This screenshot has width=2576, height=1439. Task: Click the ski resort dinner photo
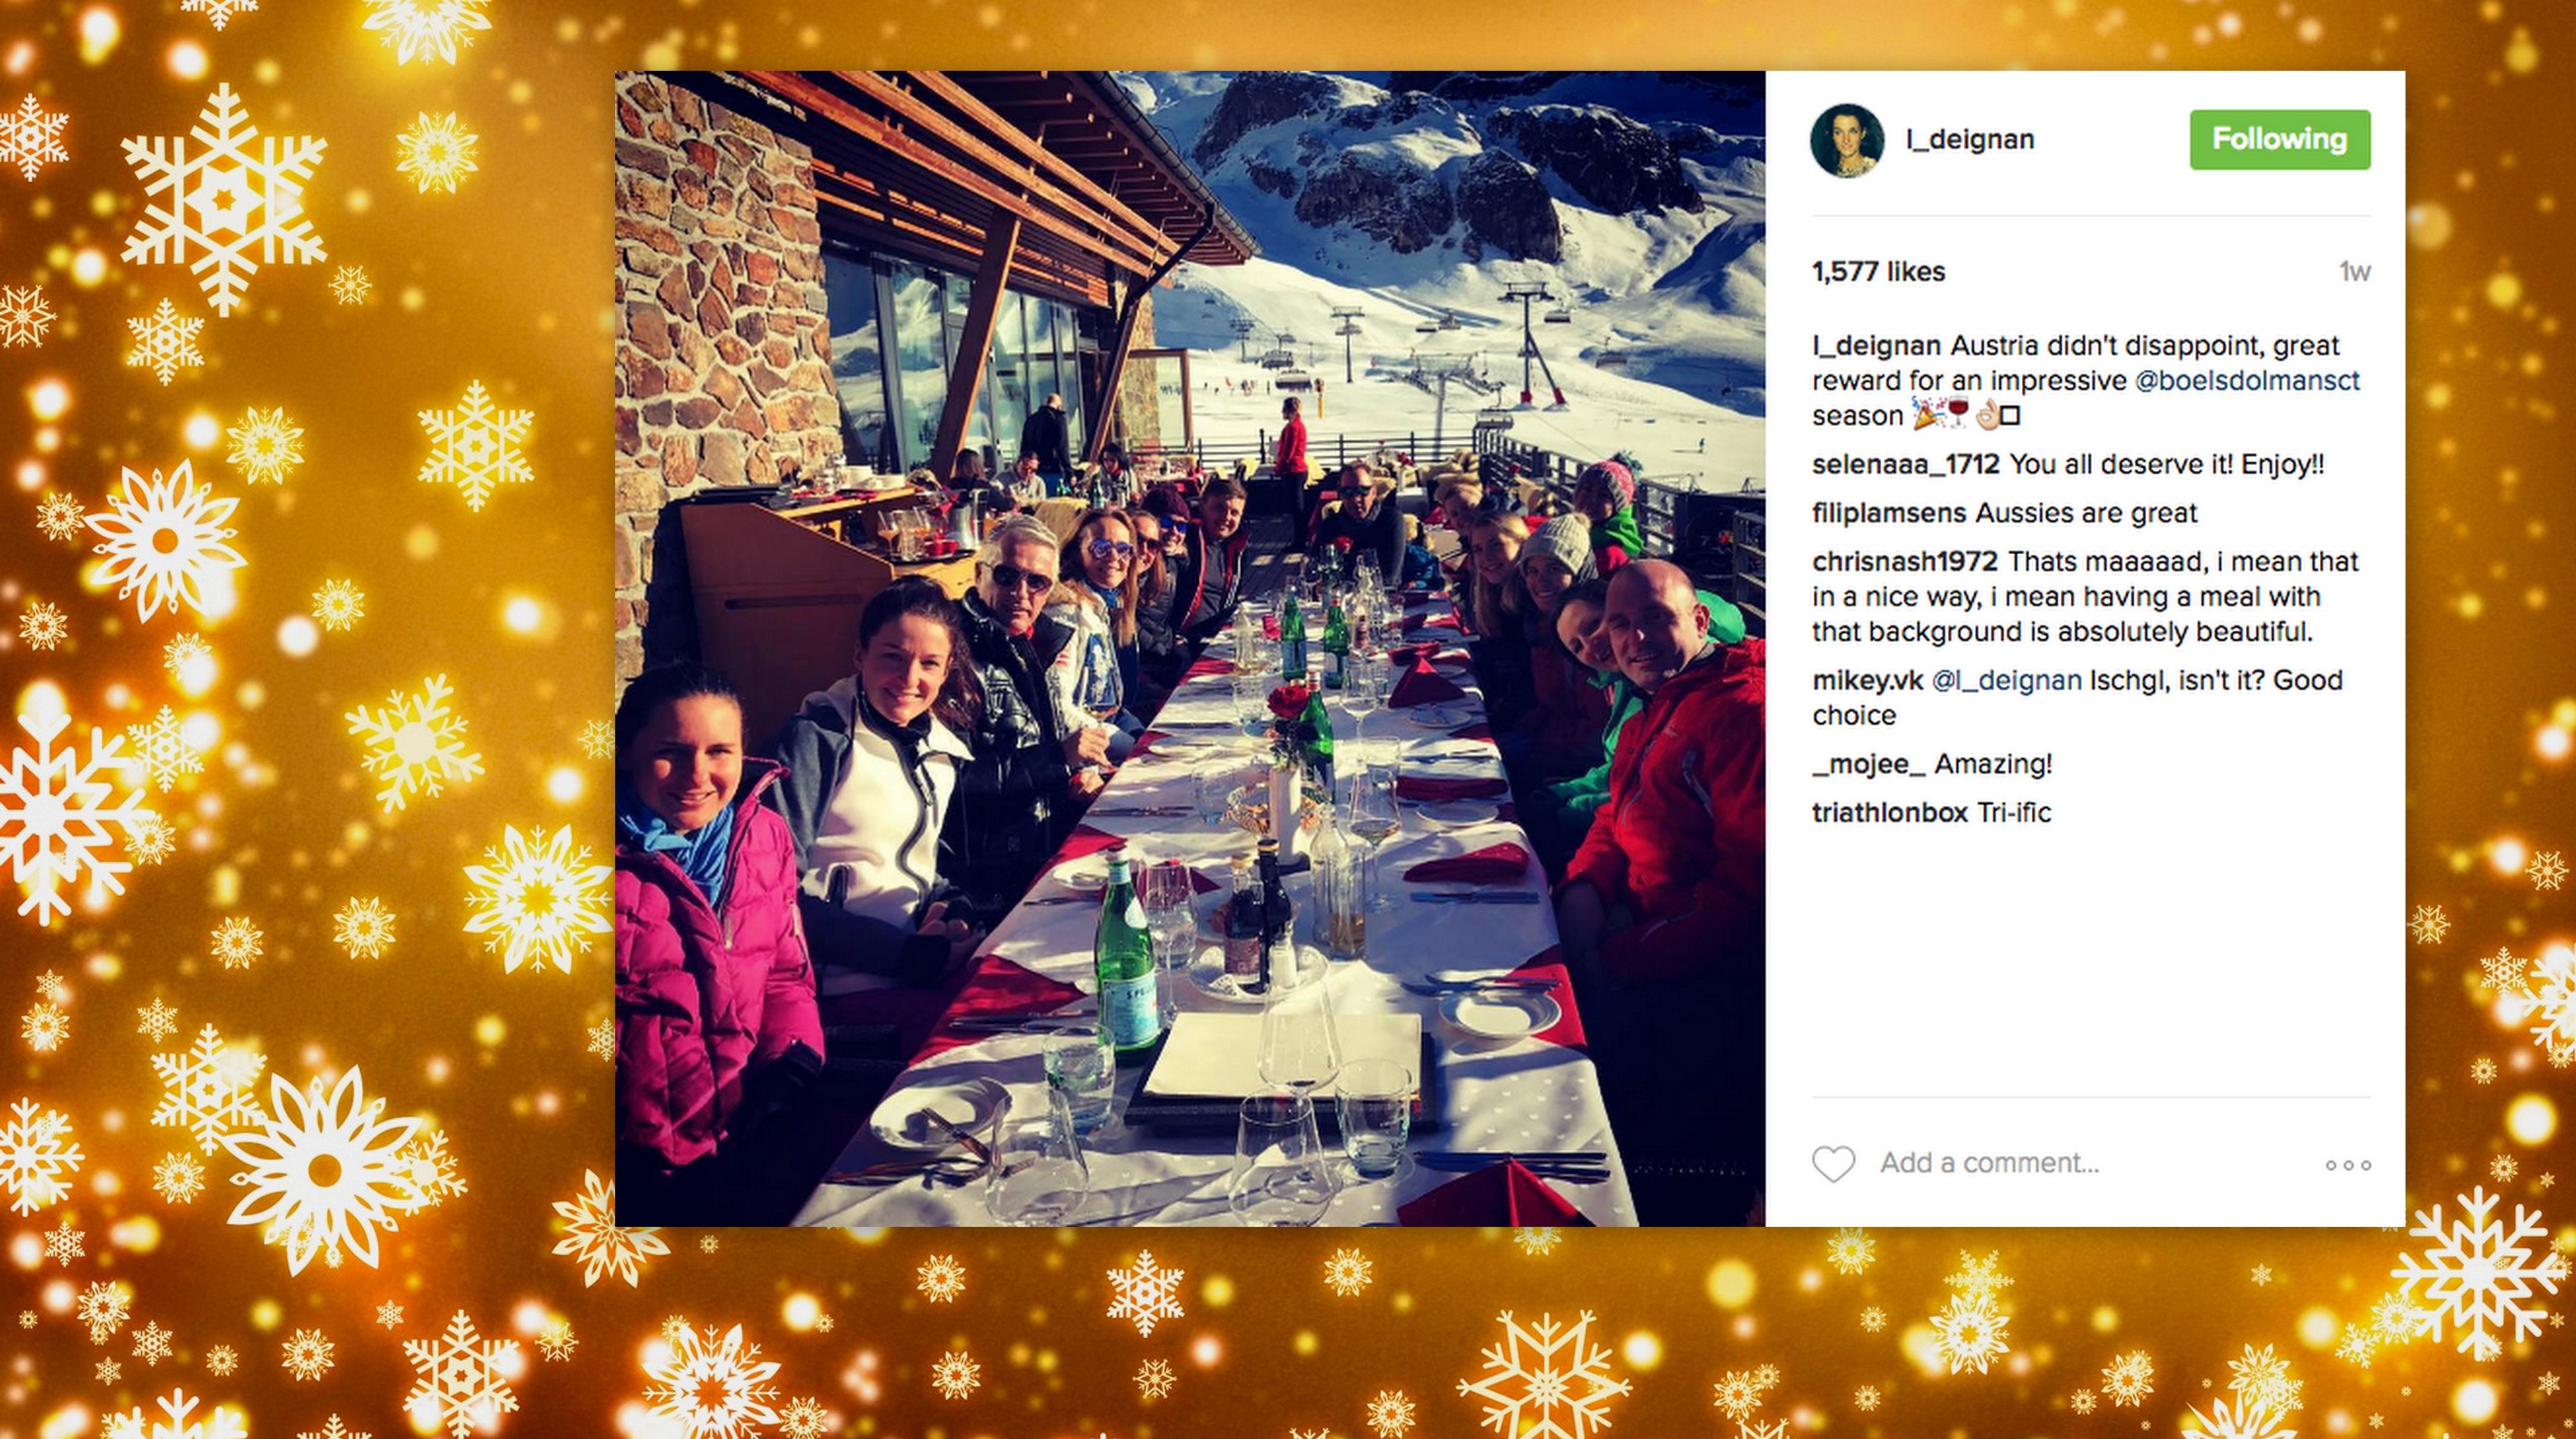click(1190, 648)
